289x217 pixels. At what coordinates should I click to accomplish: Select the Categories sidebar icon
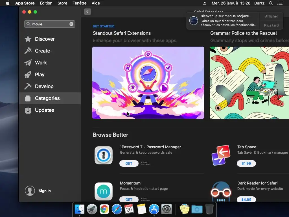point(28,98)
